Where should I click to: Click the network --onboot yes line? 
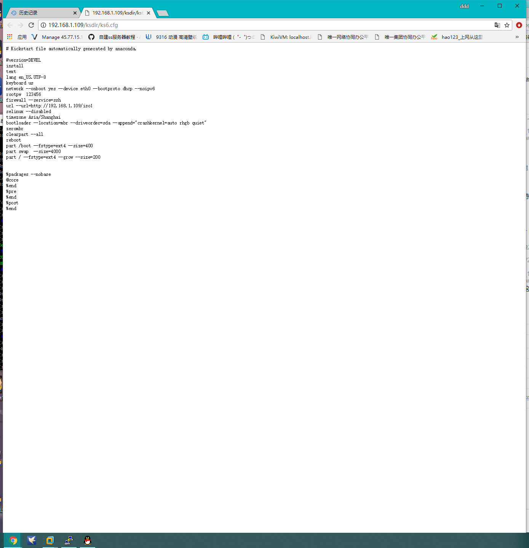click(80, 89)
